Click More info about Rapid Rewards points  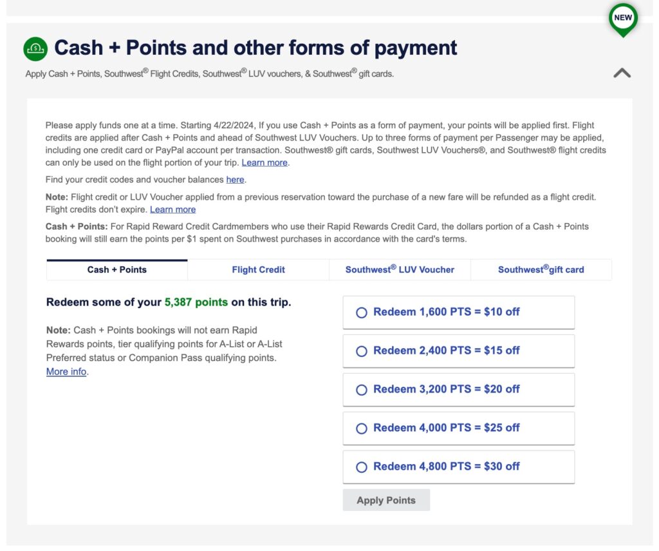(66, 371)
